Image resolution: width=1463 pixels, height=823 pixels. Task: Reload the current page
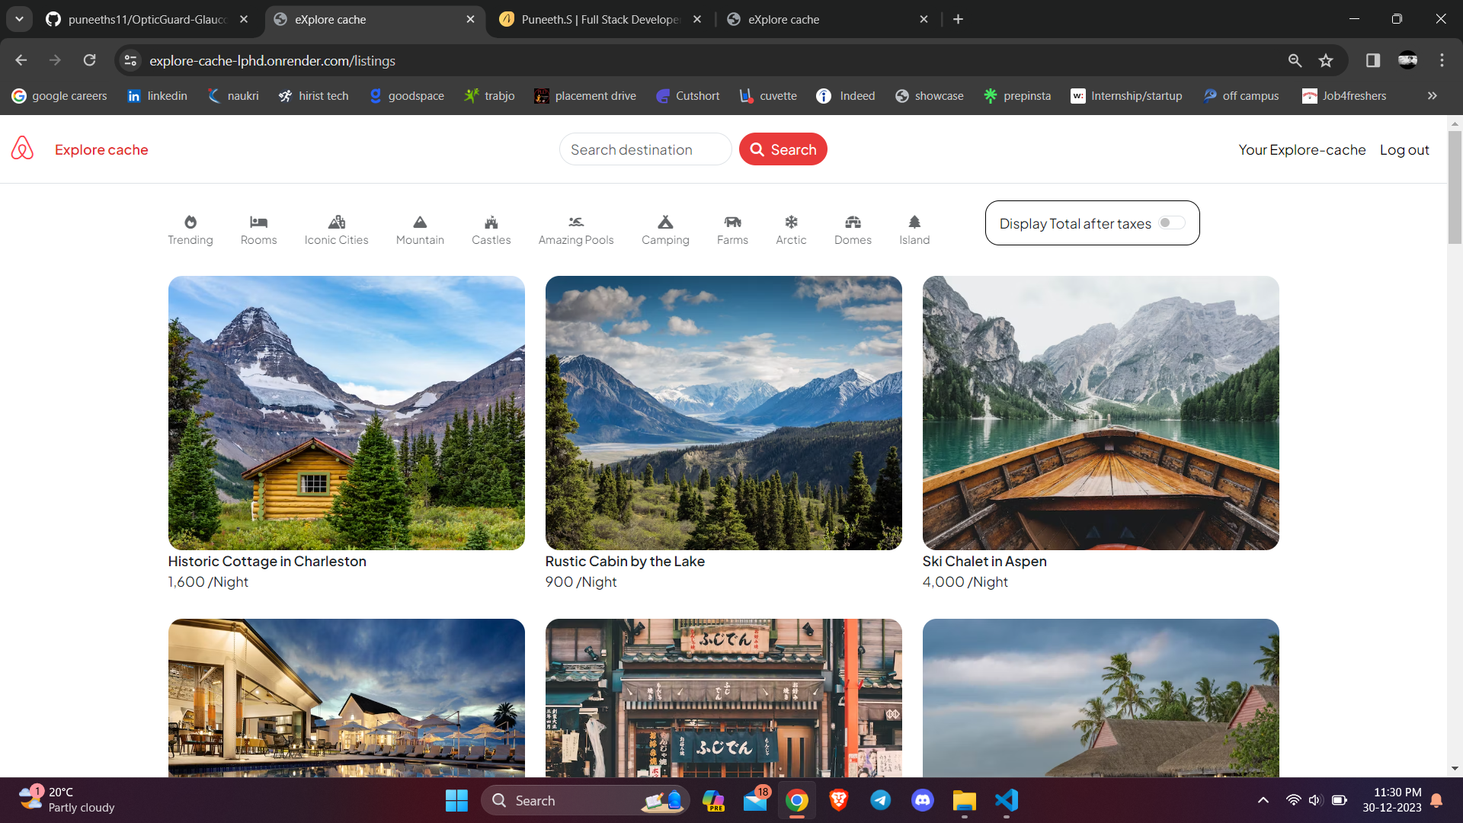[90, 60]
